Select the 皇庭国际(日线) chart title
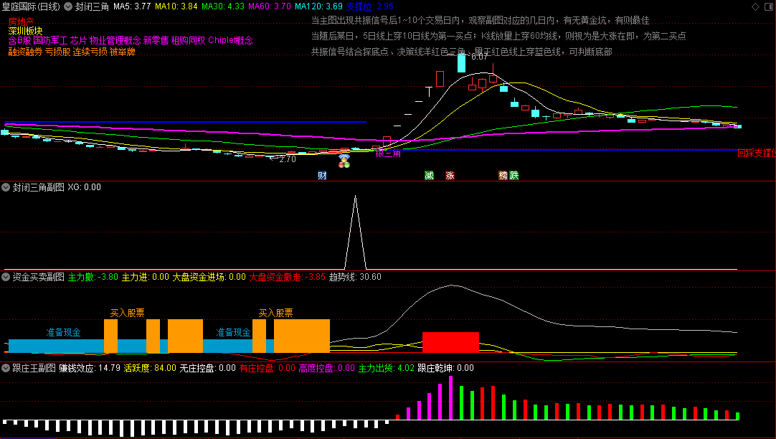The width and height of the screenshot is (776, 439). tap(31, 6)
